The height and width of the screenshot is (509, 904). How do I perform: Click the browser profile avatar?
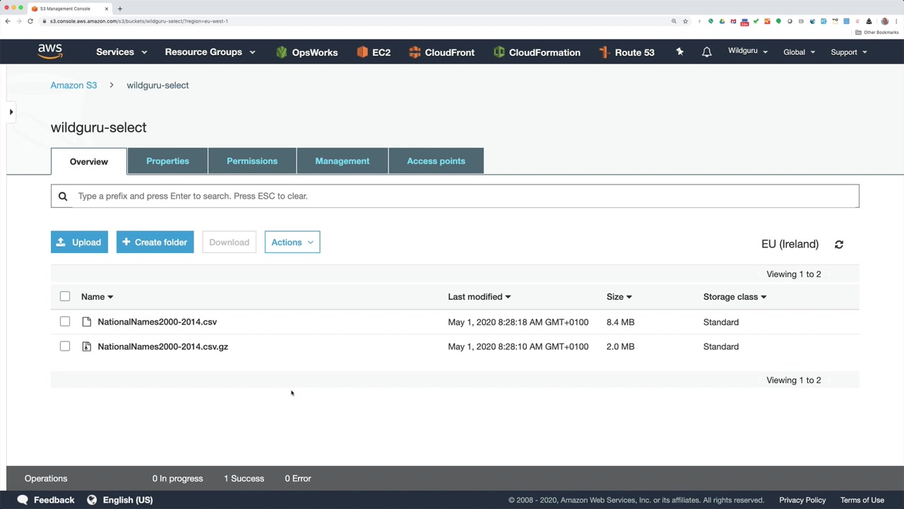[885, 21]
